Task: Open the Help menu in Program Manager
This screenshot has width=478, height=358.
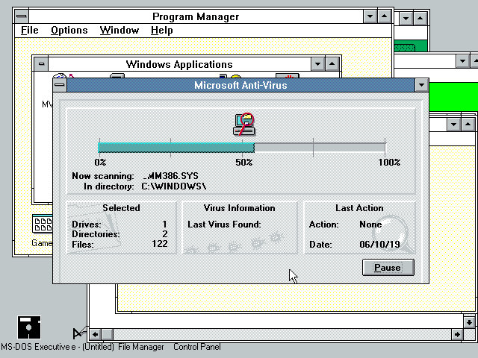Action: [161, 31]
